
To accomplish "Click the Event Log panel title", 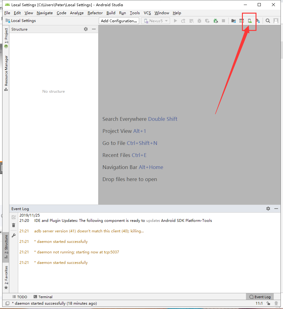I will point(20,209).
